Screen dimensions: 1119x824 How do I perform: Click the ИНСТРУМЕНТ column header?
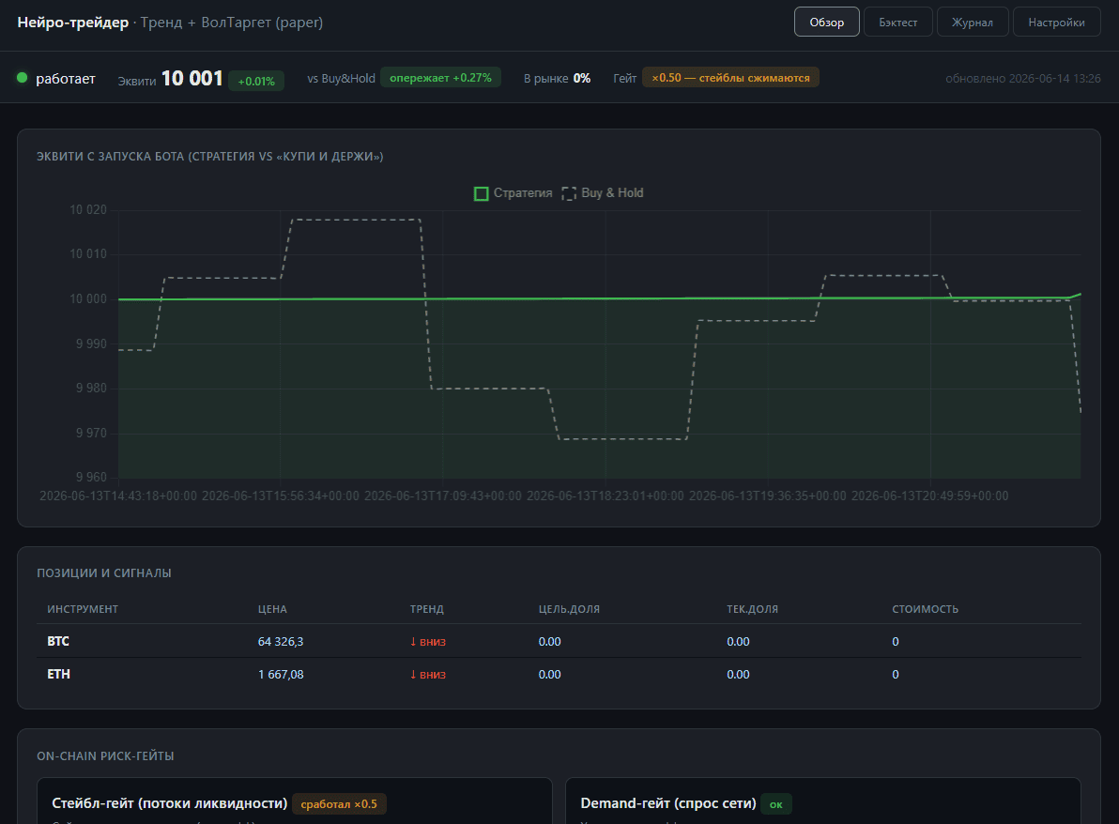[x=83, y=609]
